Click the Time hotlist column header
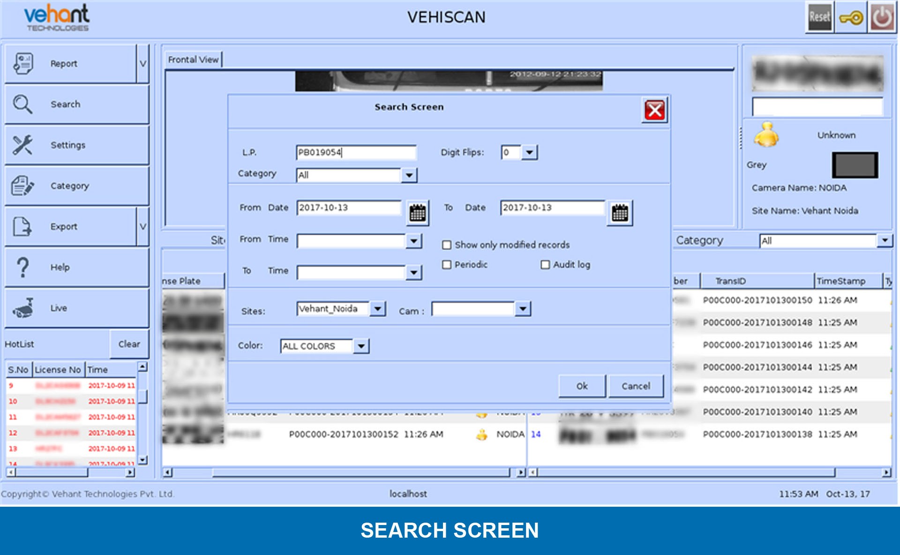The width and height of the screenshot is (900, 555). click(112, 370)
